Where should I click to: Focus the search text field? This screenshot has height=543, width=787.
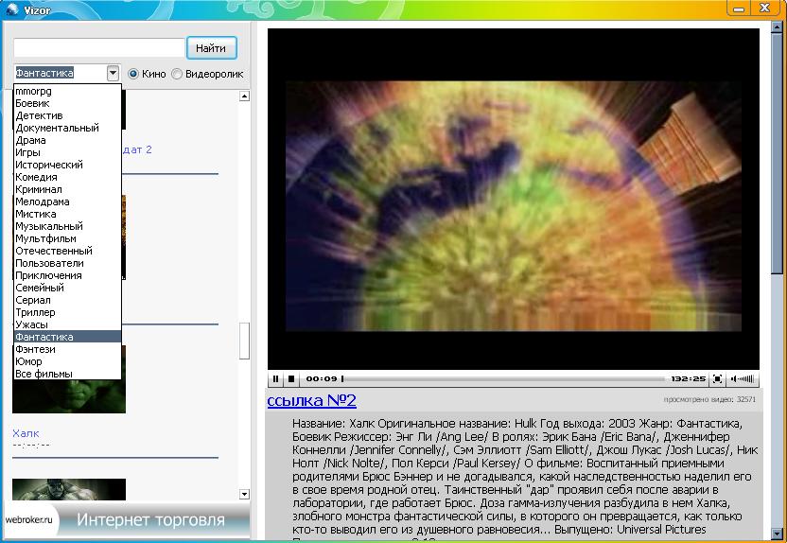[x=99, y=48]
